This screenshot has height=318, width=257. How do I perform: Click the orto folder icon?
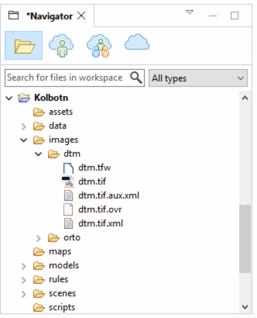click(54, 238)
